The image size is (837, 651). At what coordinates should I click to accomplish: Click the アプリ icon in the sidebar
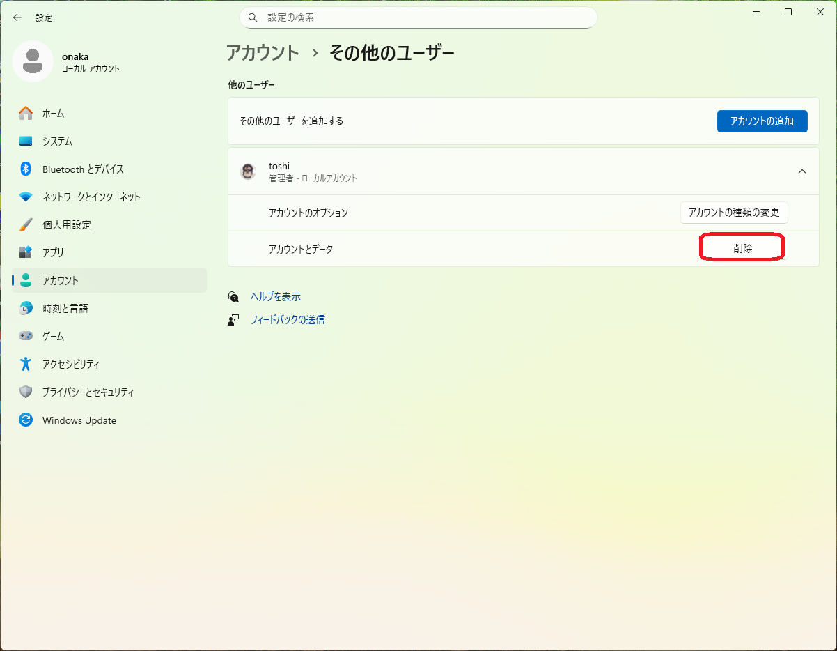tap(26, 252)
